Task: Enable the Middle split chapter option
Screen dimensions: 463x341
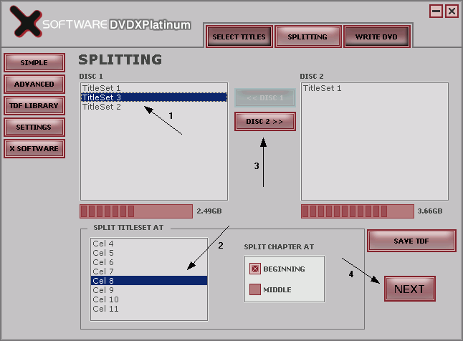Action: (x=254, y=289)
